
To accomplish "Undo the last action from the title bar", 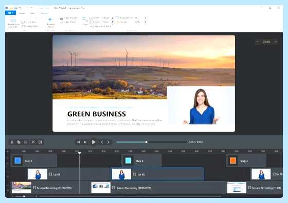I will click(x=20, y=8).
